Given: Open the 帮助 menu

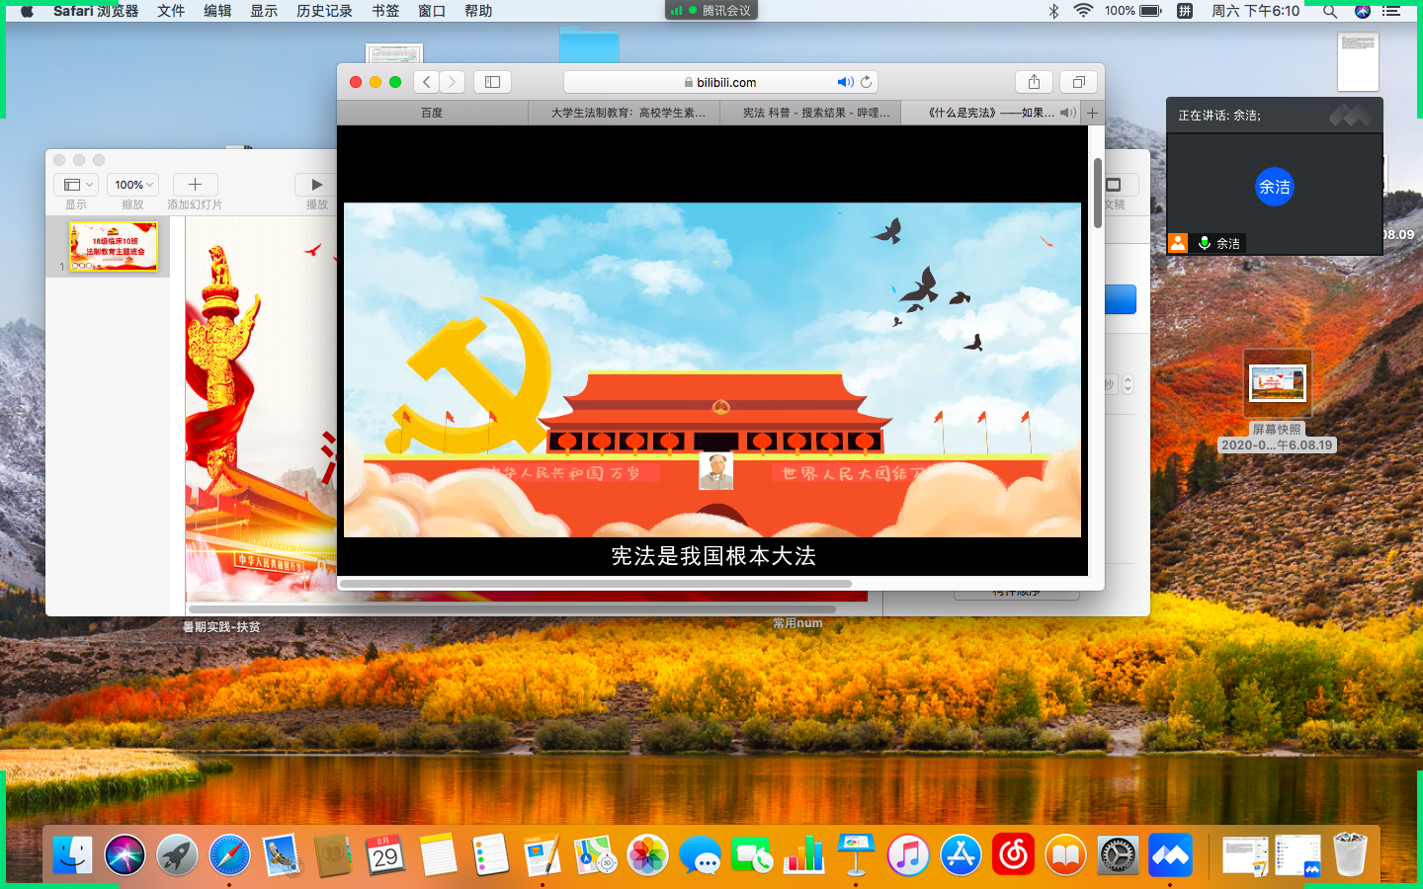Looking at the screenshot, I should point(478,11).
